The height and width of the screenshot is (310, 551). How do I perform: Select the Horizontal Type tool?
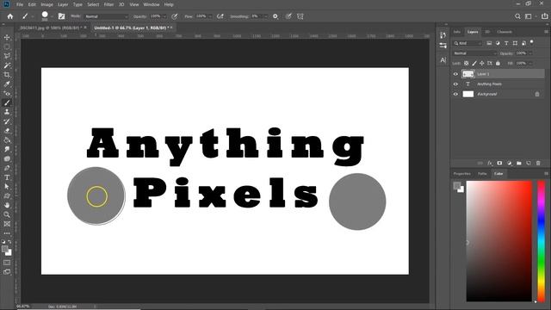(x=7, y=177)
